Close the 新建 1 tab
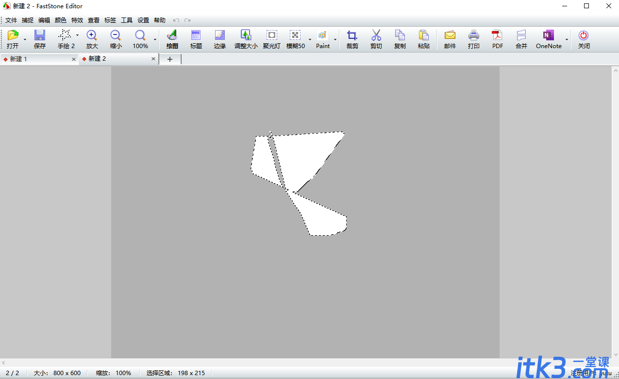Image resolution: width=619 pixels, height=379 pixels. click(x=74, y=59)
